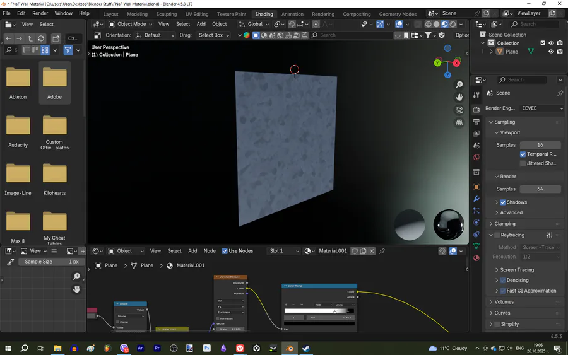568x355 pixels.
Task: Switch orthographic/perspective grid gizmo
Action: 459,122
